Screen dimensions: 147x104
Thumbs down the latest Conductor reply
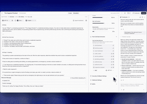123,80
